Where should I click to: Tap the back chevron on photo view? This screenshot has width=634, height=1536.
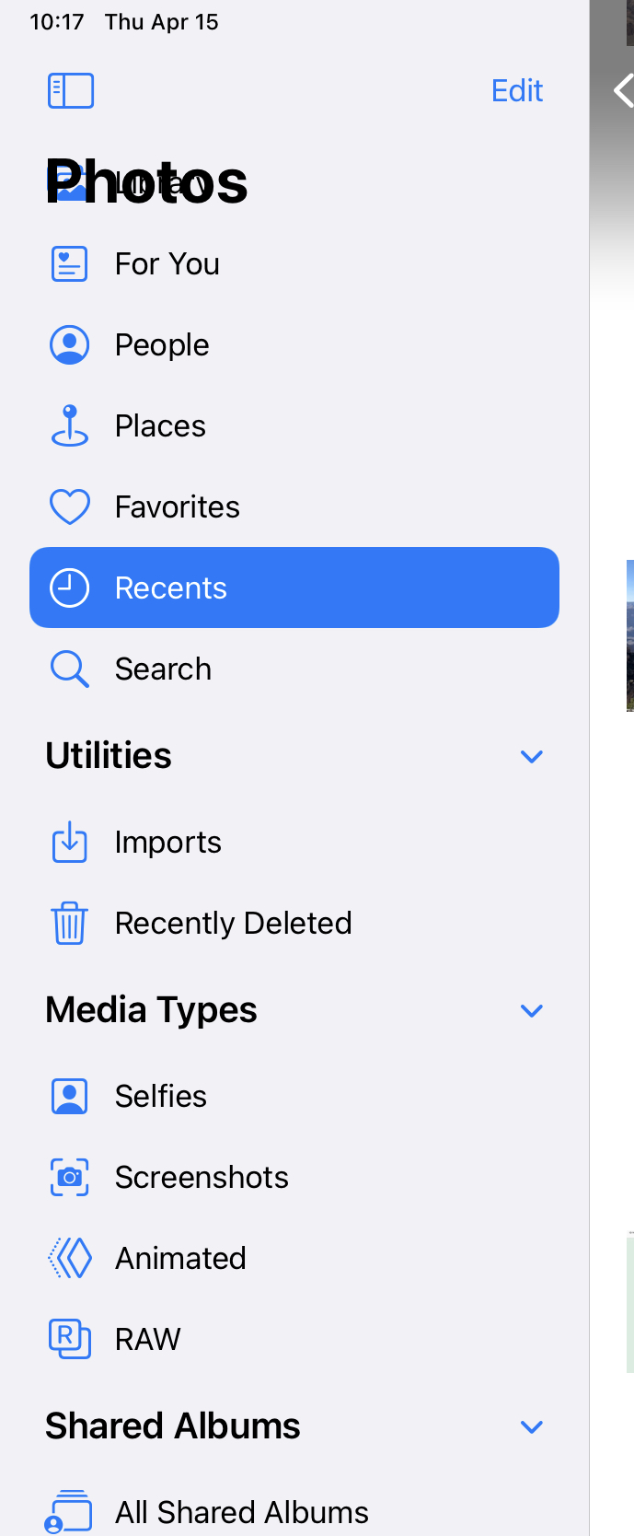click(x=623, y=91)
